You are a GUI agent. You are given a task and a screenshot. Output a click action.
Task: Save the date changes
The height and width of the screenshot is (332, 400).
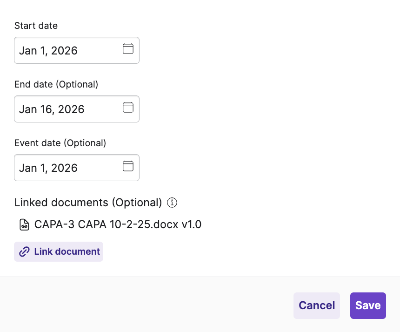pos(368,305)
